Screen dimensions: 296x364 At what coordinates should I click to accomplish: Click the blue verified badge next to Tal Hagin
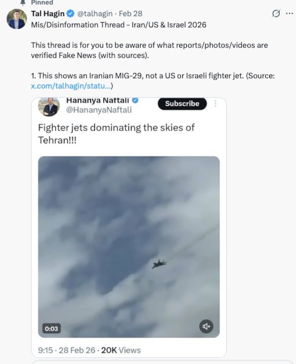[x=71, y=14]
